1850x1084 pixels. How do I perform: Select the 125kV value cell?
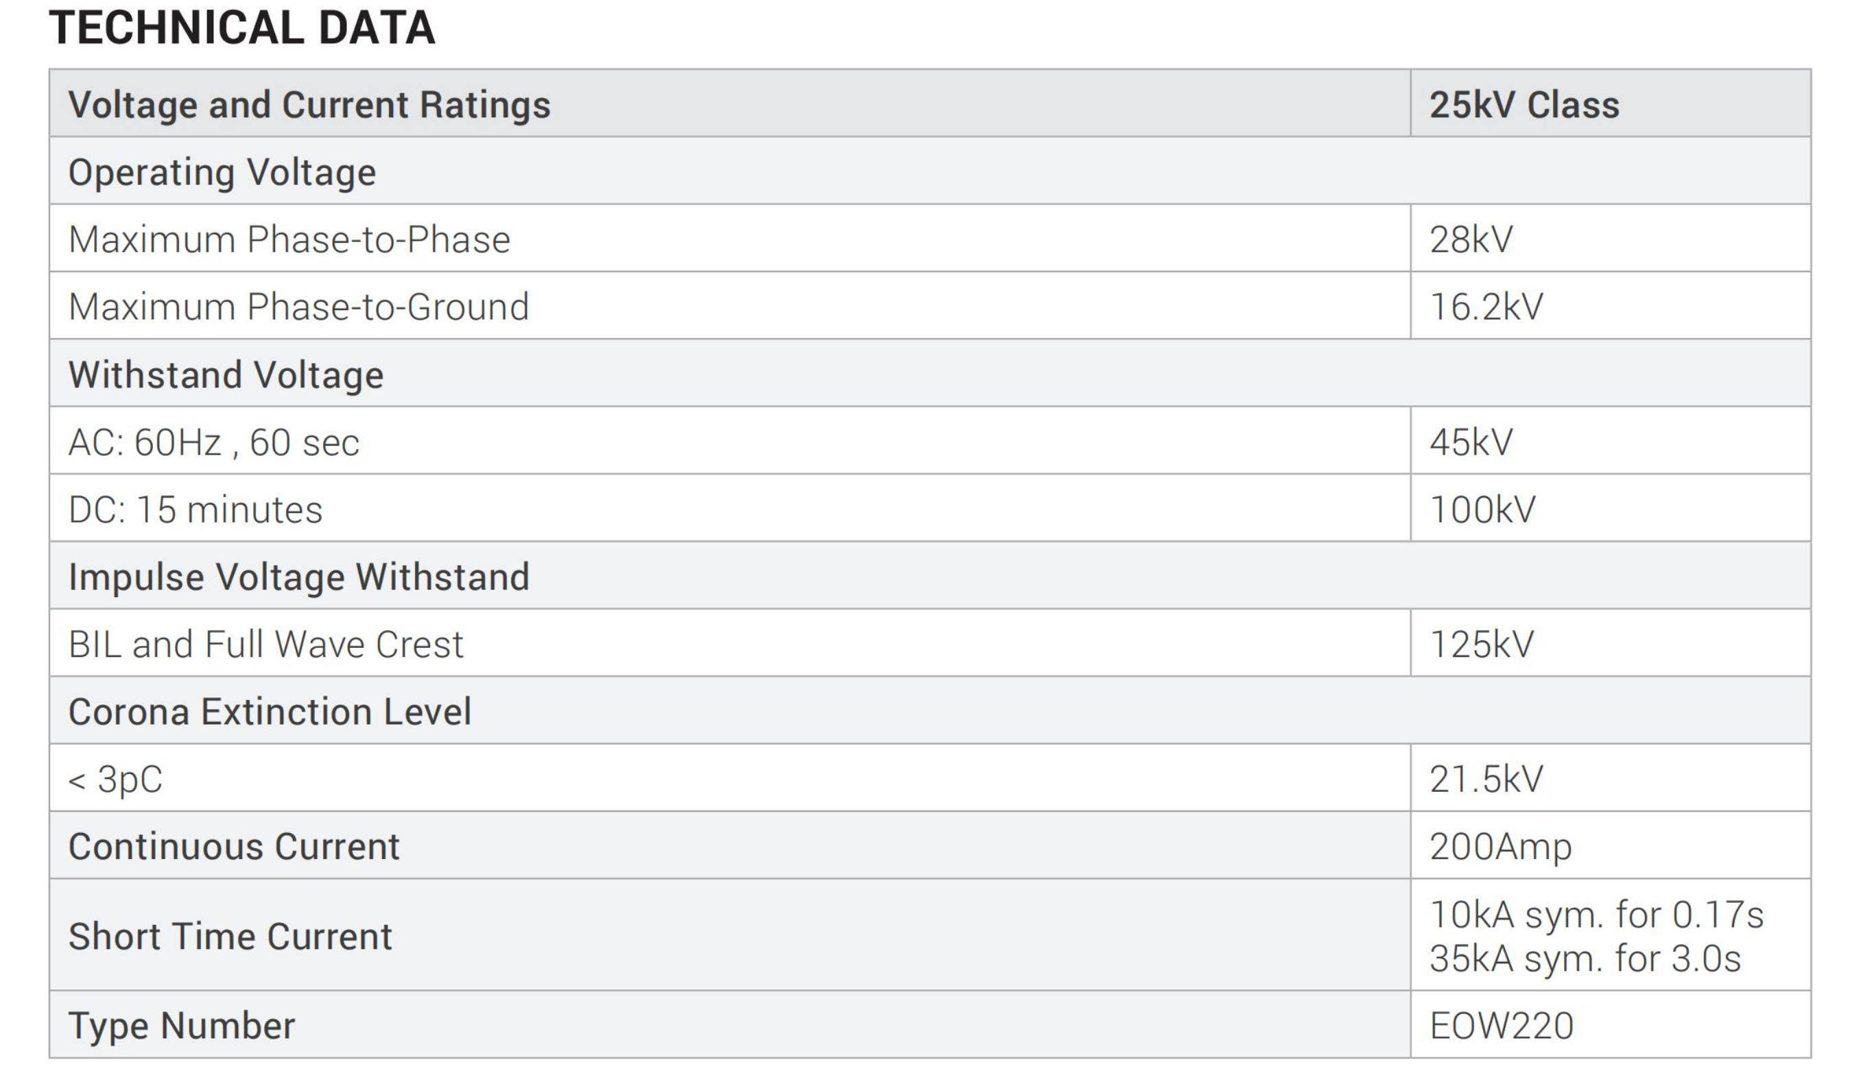1482,644
